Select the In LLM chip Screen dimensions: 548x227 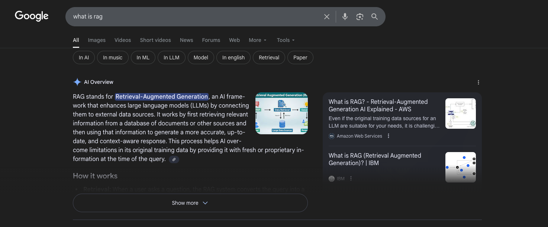(171, 57)
